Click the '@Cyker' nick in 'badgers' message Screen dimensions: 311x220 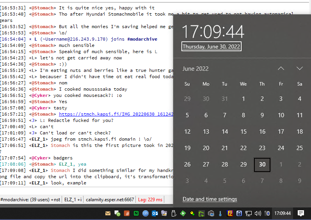click(x=40, y=158)
